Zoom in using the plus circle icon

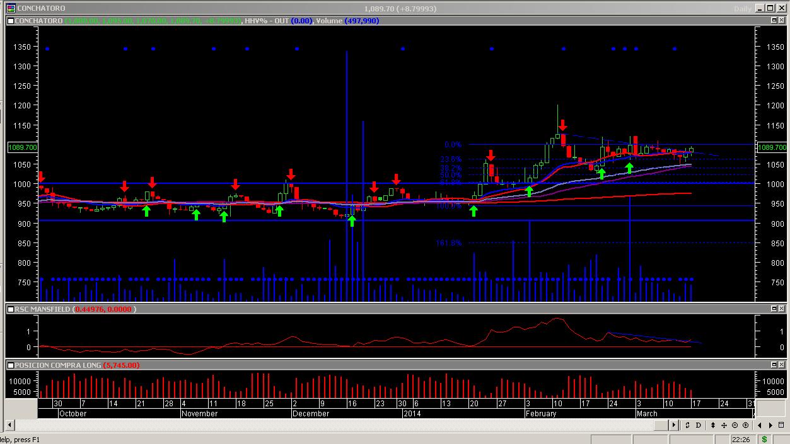pos(746,425)
